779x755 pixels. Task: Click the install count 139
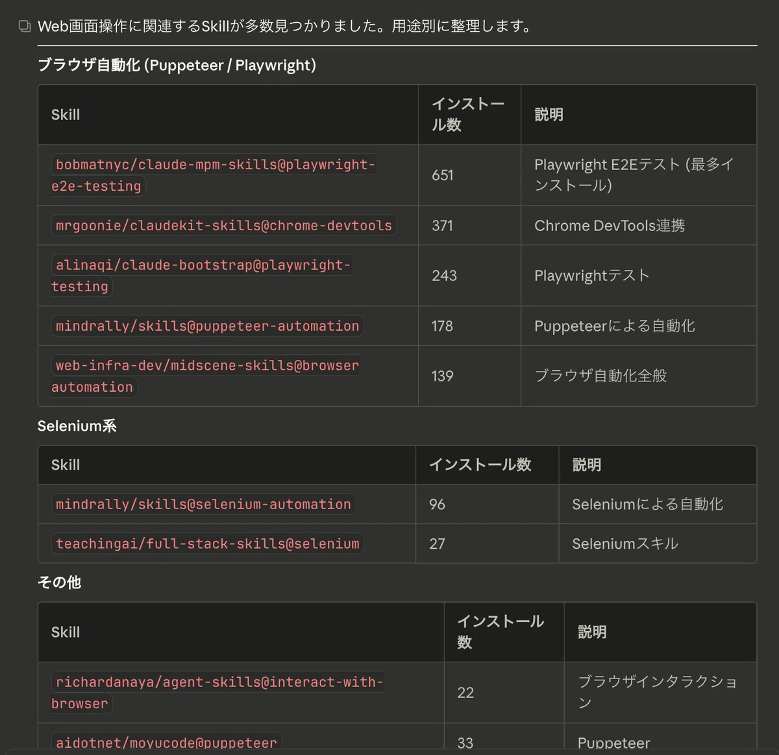(443, 376)
